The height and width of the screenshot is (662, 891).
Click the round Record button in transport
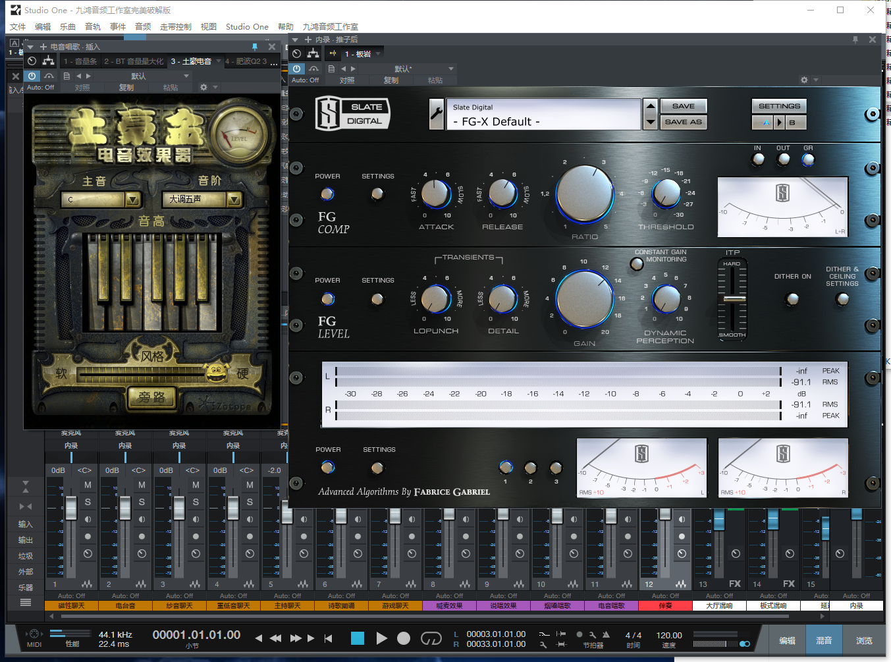[404, 638]
